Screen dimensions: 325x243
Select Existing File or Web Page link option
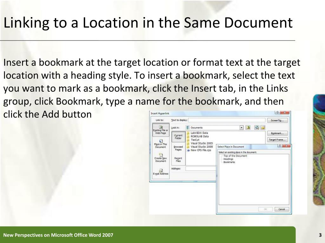pos(161,130)
